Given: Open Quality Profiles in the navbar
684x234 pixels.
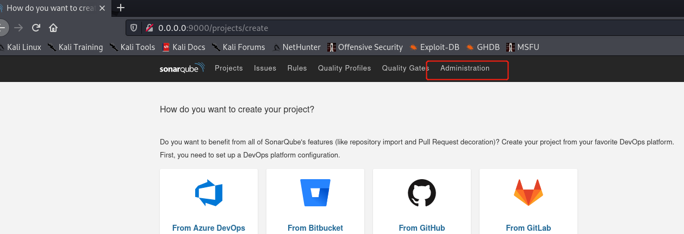Looking at the screenshot, I should point(345,68).
